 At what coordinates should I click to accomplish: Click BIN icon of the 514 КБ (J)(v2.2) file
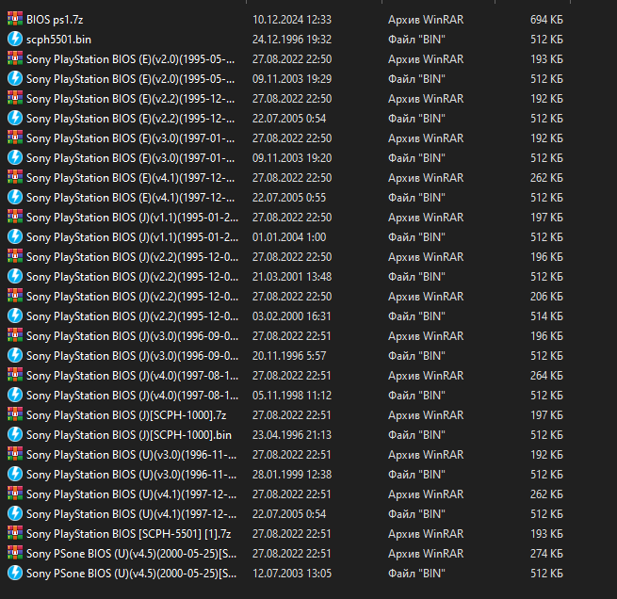(x=15, y=316)
